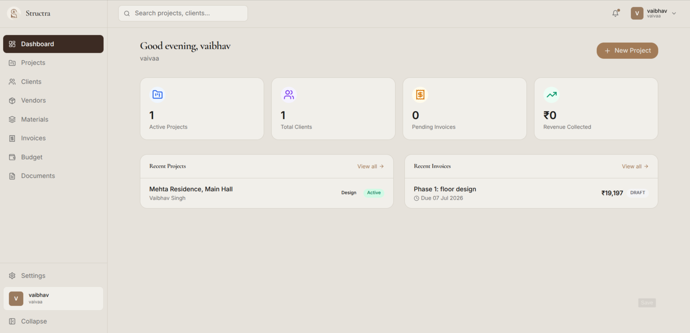Viewport: 690px width, 333px height.
Task: Click the Design stage label
Action: tap(349, 193)
